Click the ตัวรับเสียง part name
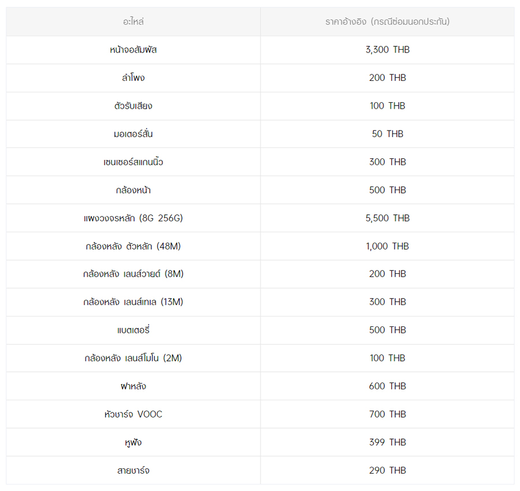 133,106
